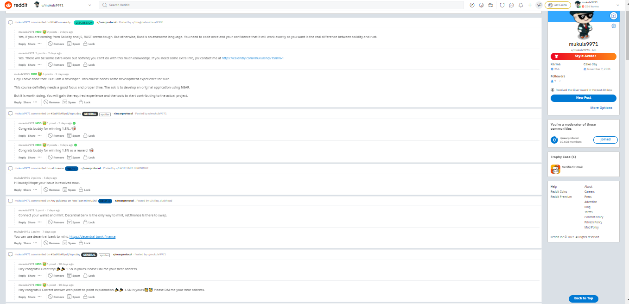
Task: Lock the 'Hey congrats!! Great try' comment
Action: coord(89,276)
